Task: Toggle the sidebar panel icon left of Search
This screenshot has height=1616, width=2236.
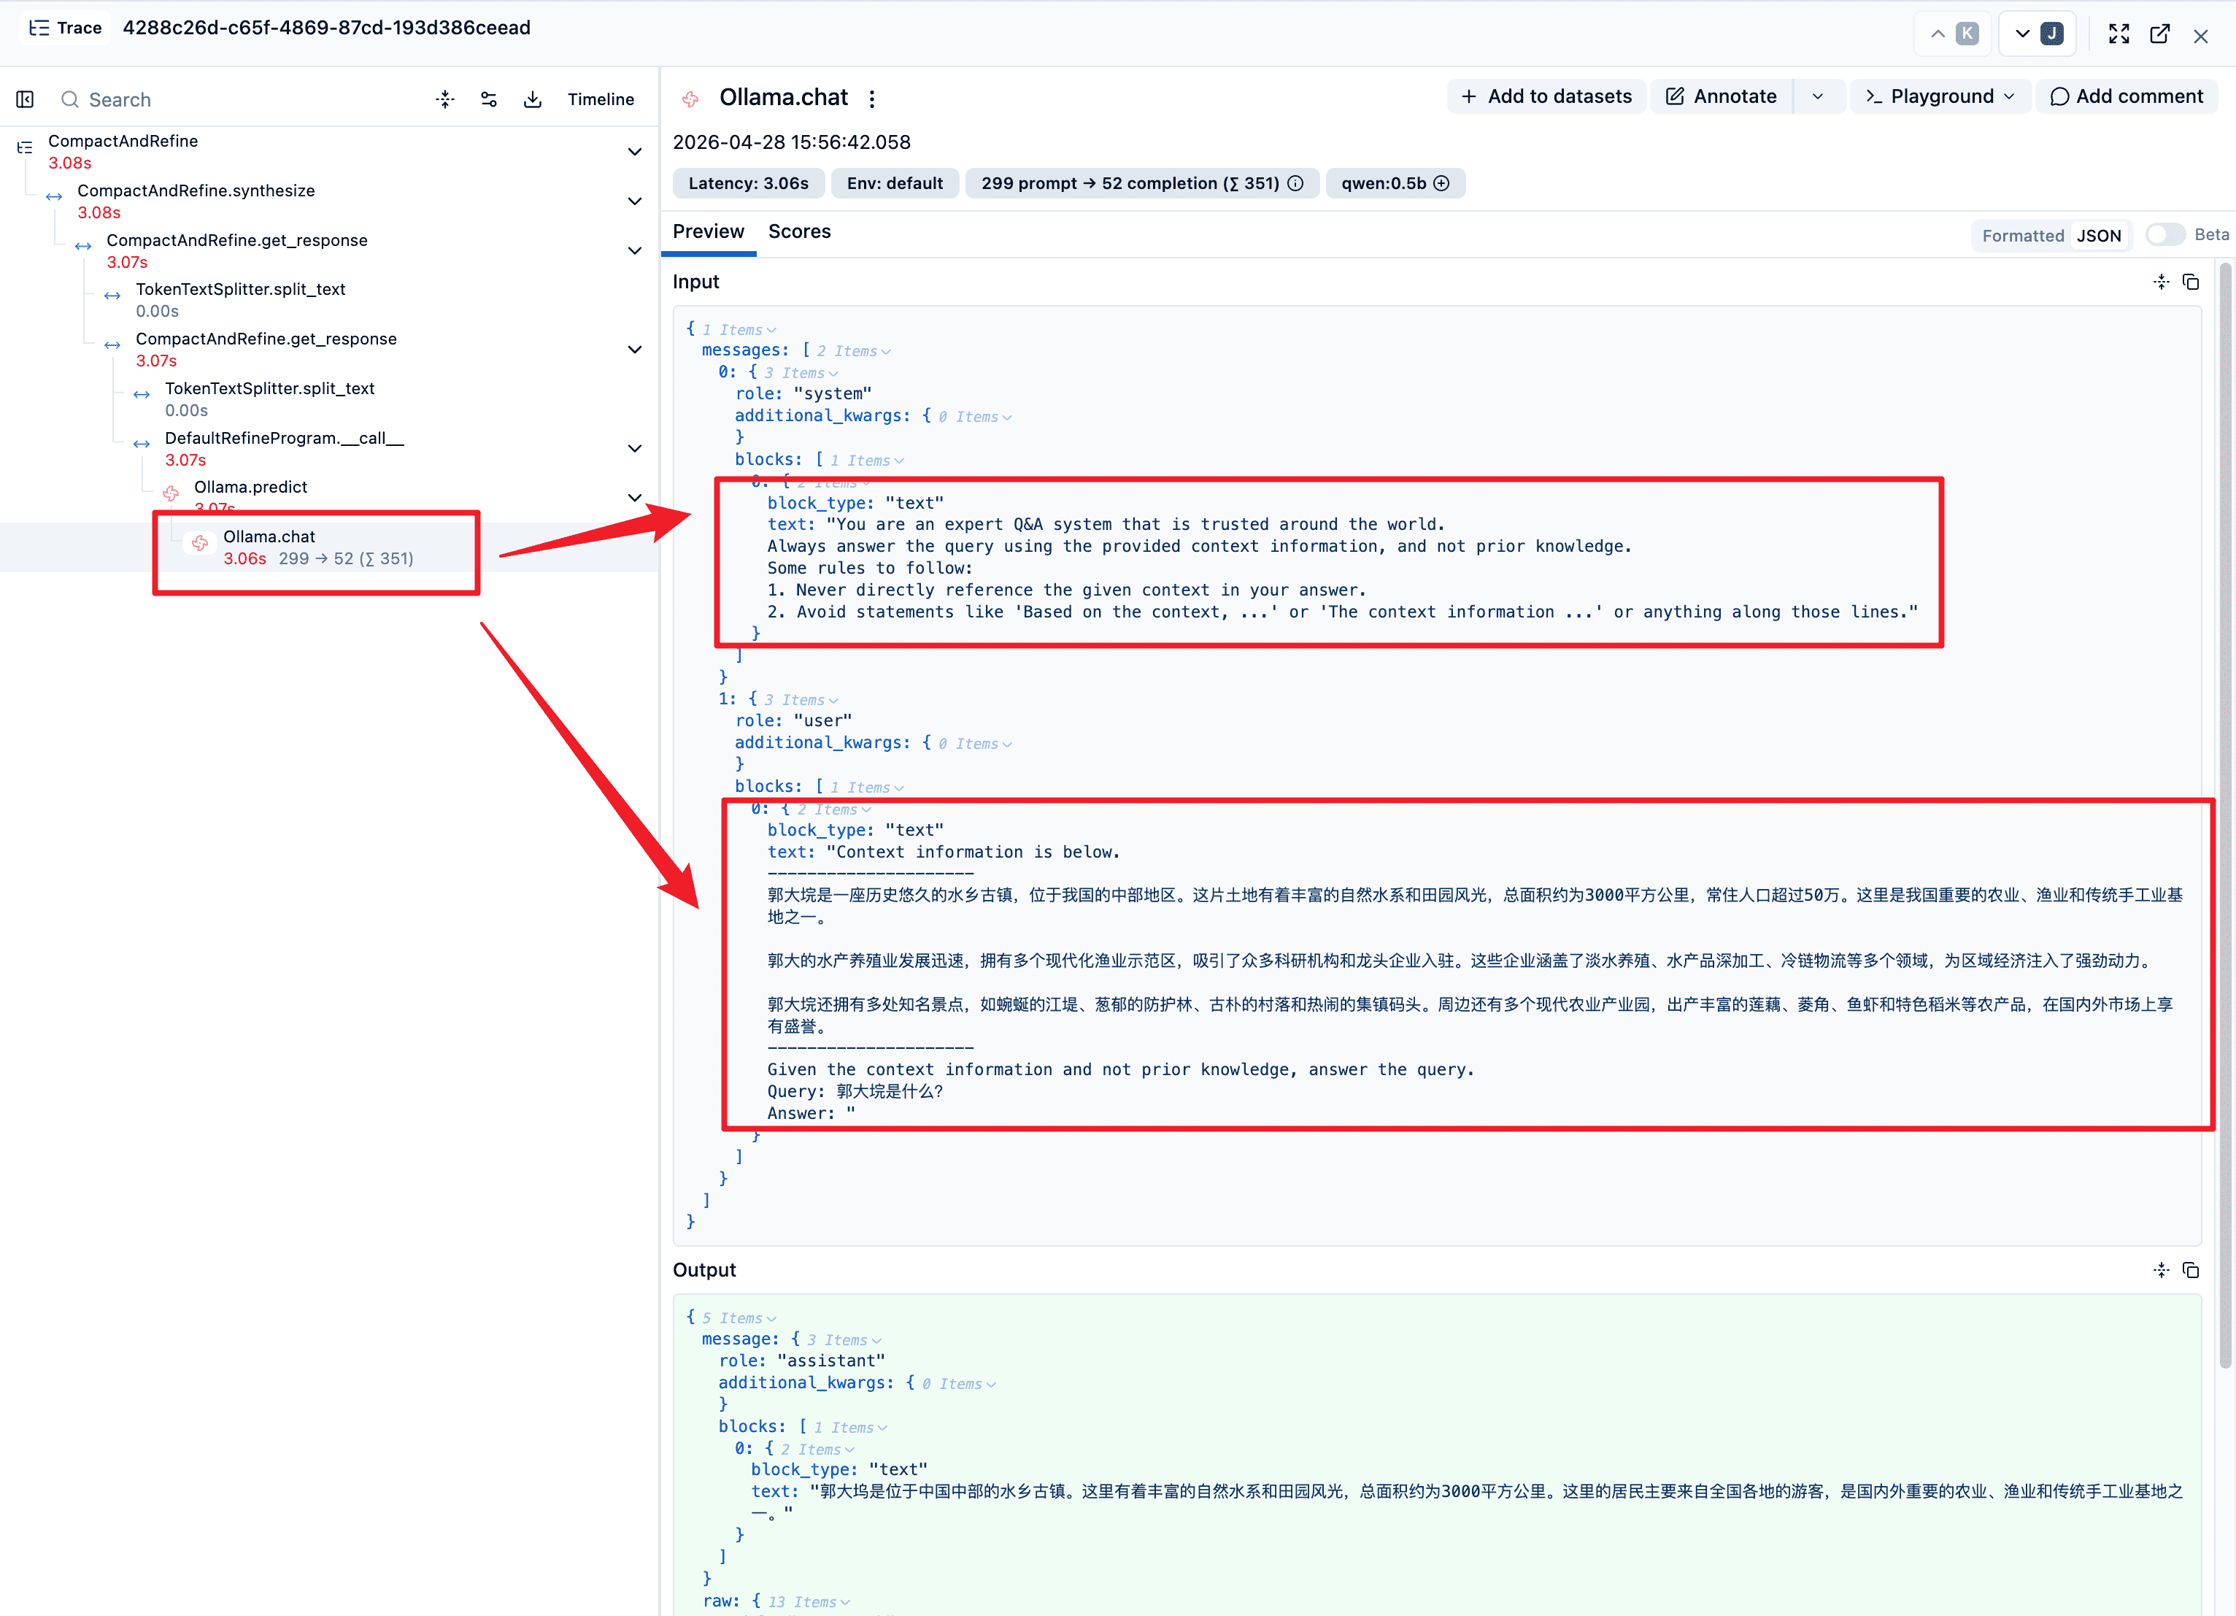Action: point(26,99)
